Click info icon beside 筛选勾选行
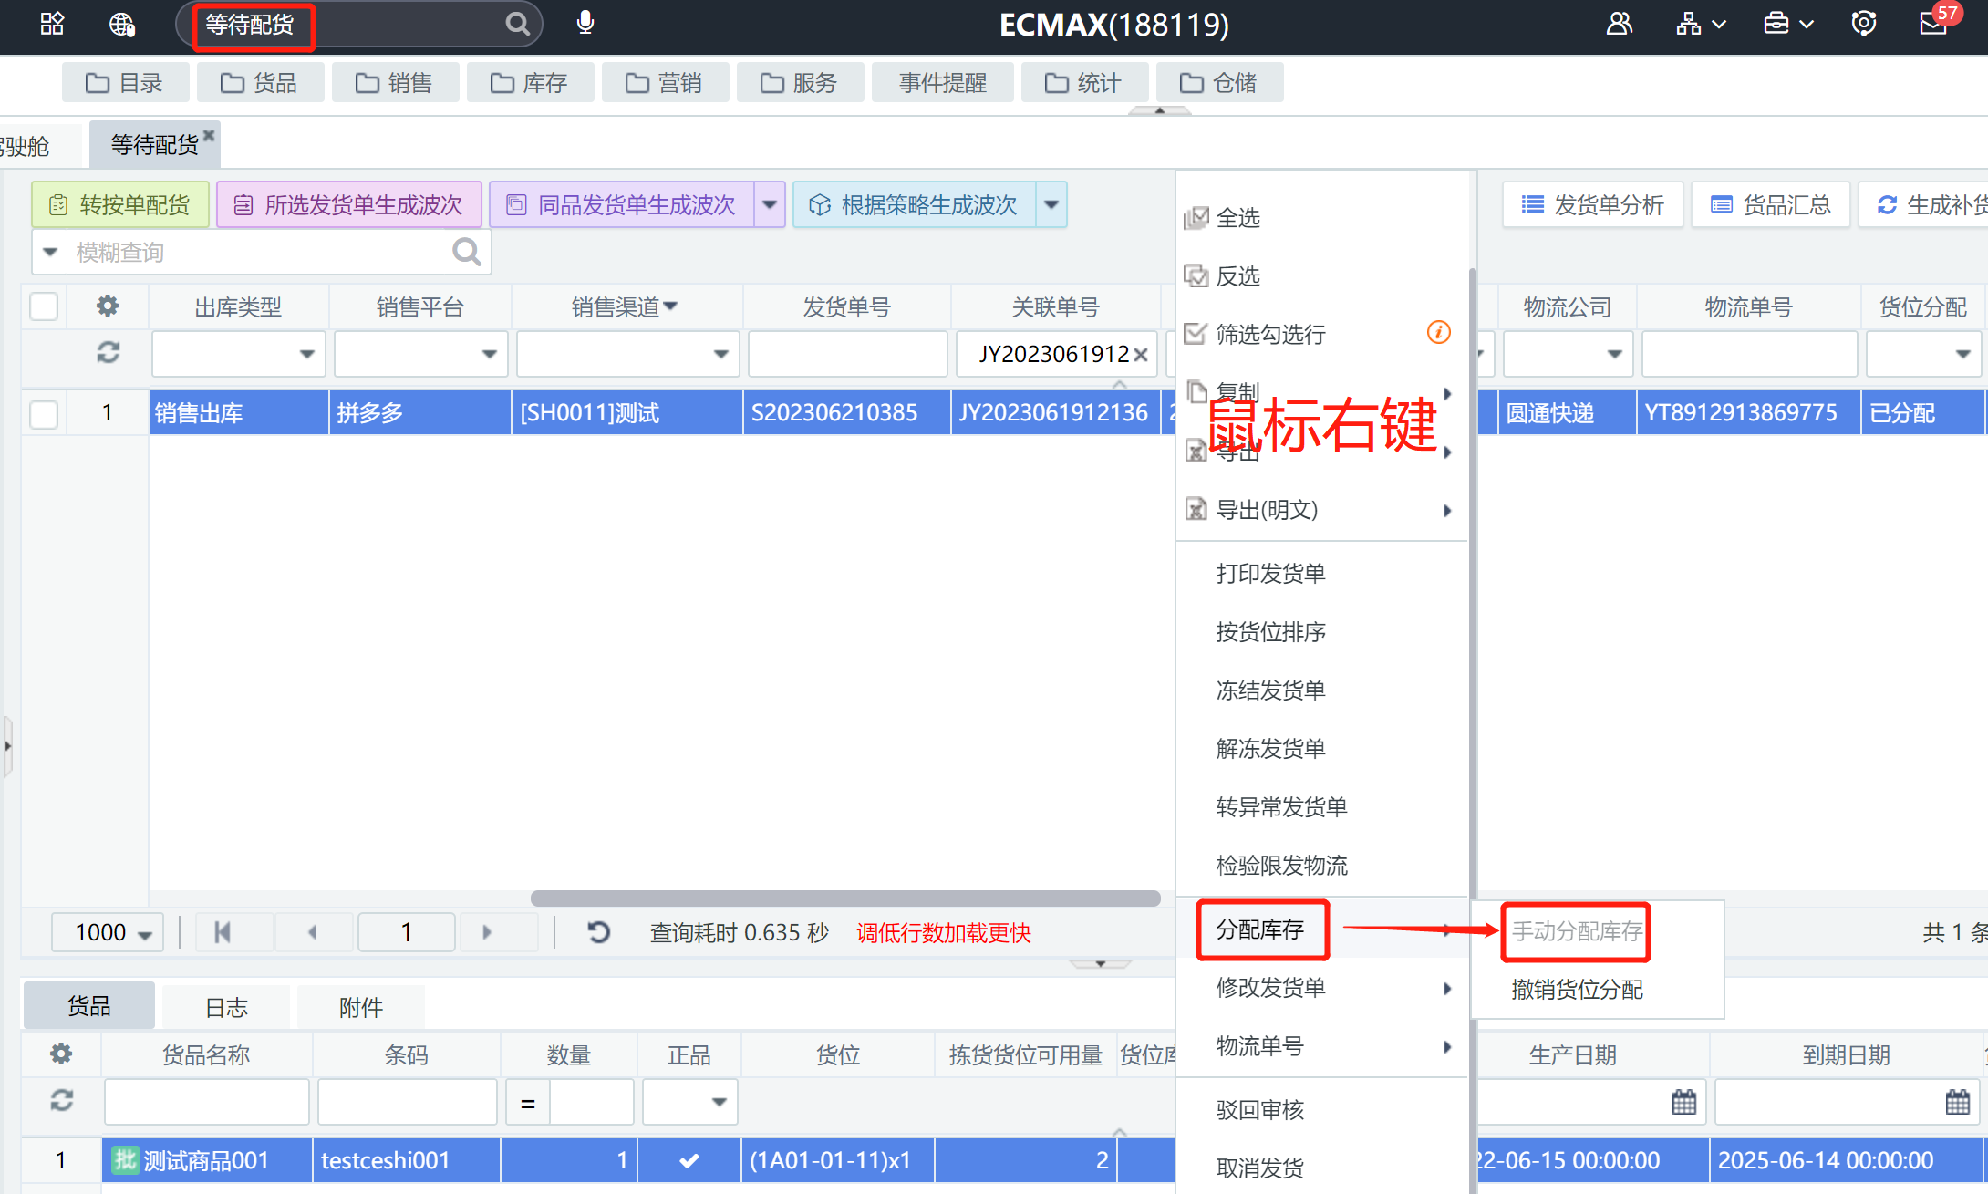Screen dimensions: 1988x1194 tap(1439, 333)
